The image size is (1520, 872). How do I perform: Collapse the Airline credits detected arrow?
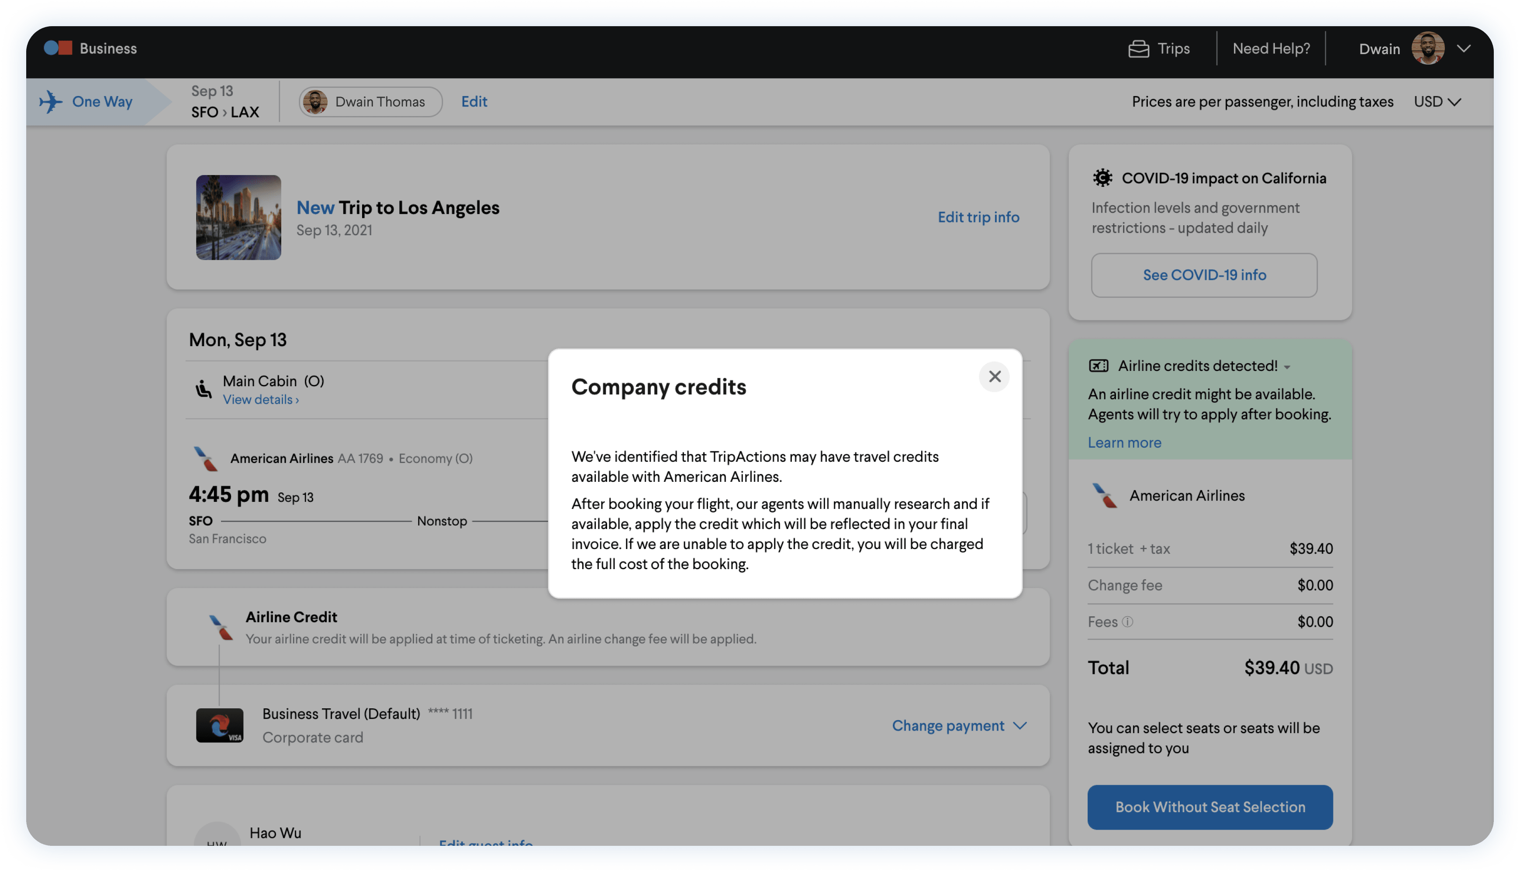1287,367
